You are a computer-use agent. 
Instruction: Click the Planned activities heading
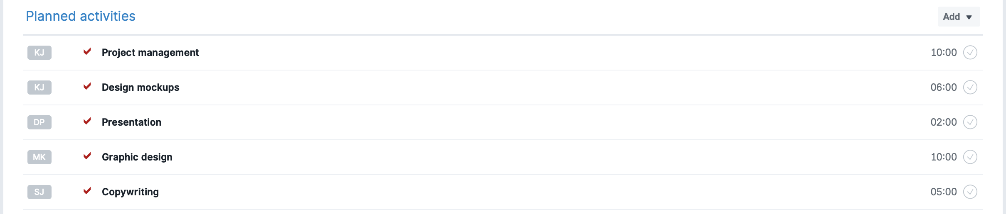[x=81, y=16]
